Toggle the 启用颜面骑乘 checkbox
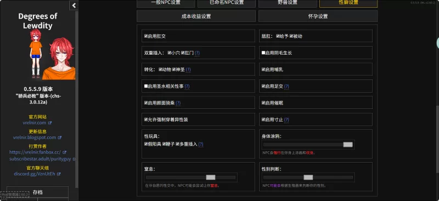Screen dimensions: 439x201 coord(146,103)
